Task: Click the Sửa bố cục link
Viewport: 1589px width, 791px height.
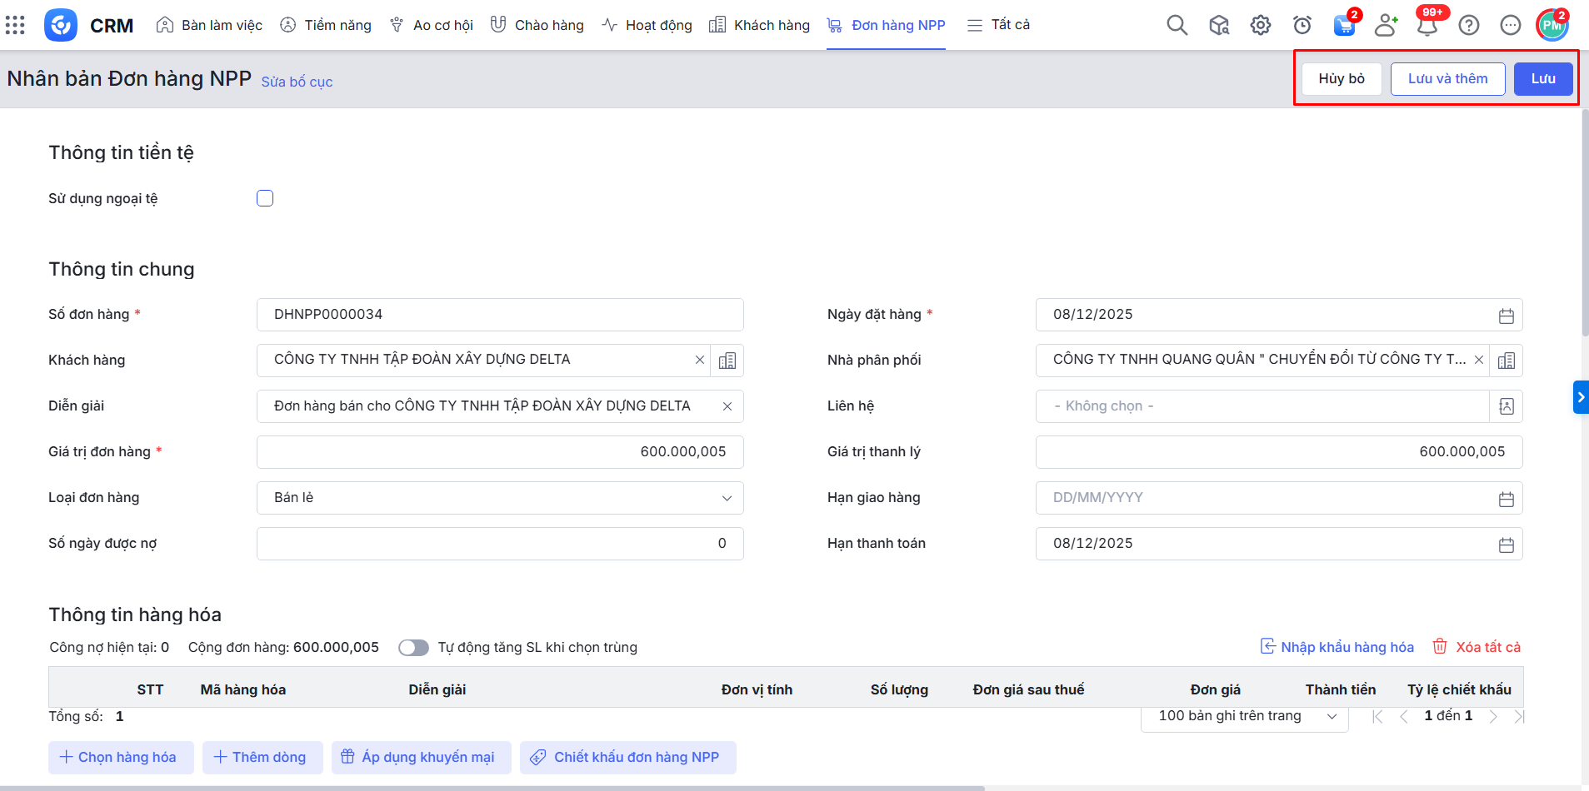Action: click(297, 82)
